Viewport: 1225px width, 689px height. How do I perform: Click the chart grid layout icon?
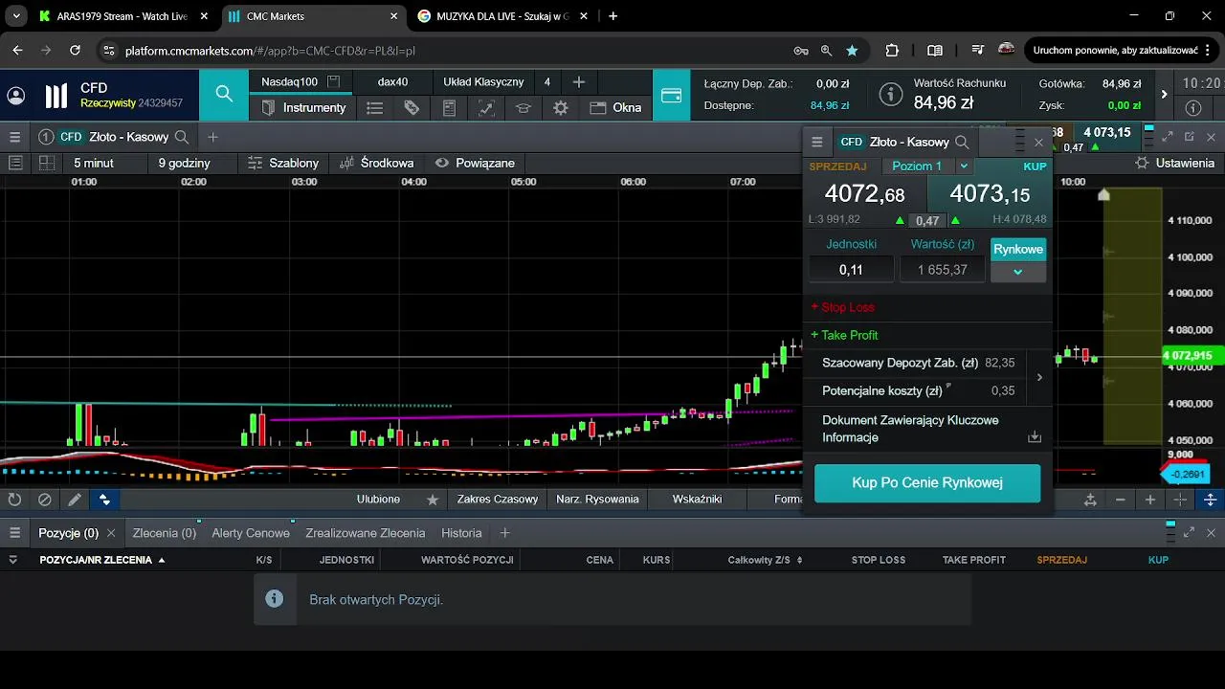46,163
